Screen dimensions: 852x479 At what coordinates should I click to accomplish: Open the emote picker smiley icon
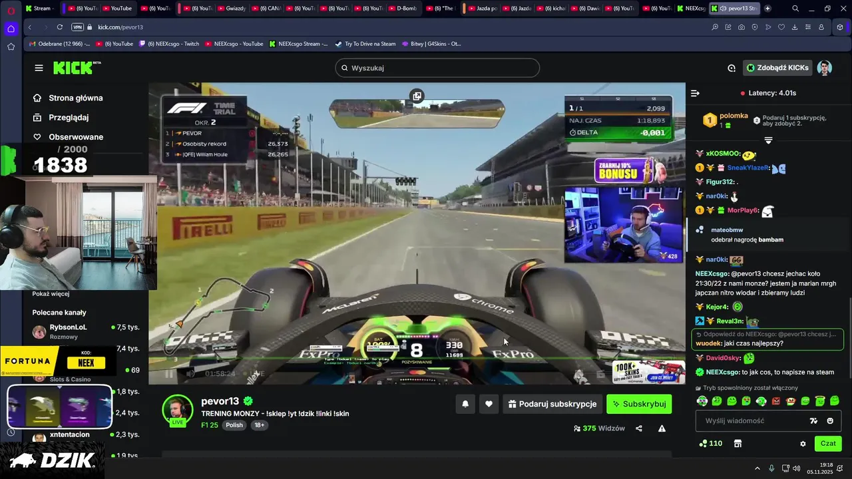click(830, 420)
